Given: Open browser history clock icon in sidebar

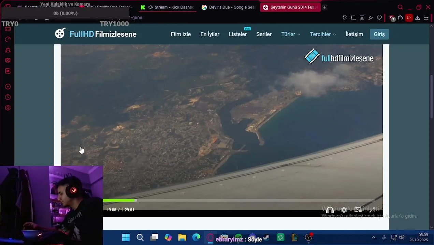Looking at the screenshot, I should tap(8, 97).
